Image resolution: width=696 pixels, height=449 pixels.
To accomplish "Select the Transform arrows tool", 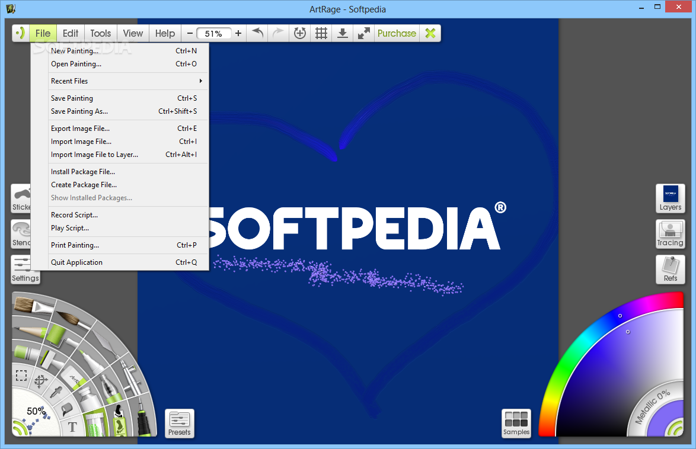I will [41, 381].
